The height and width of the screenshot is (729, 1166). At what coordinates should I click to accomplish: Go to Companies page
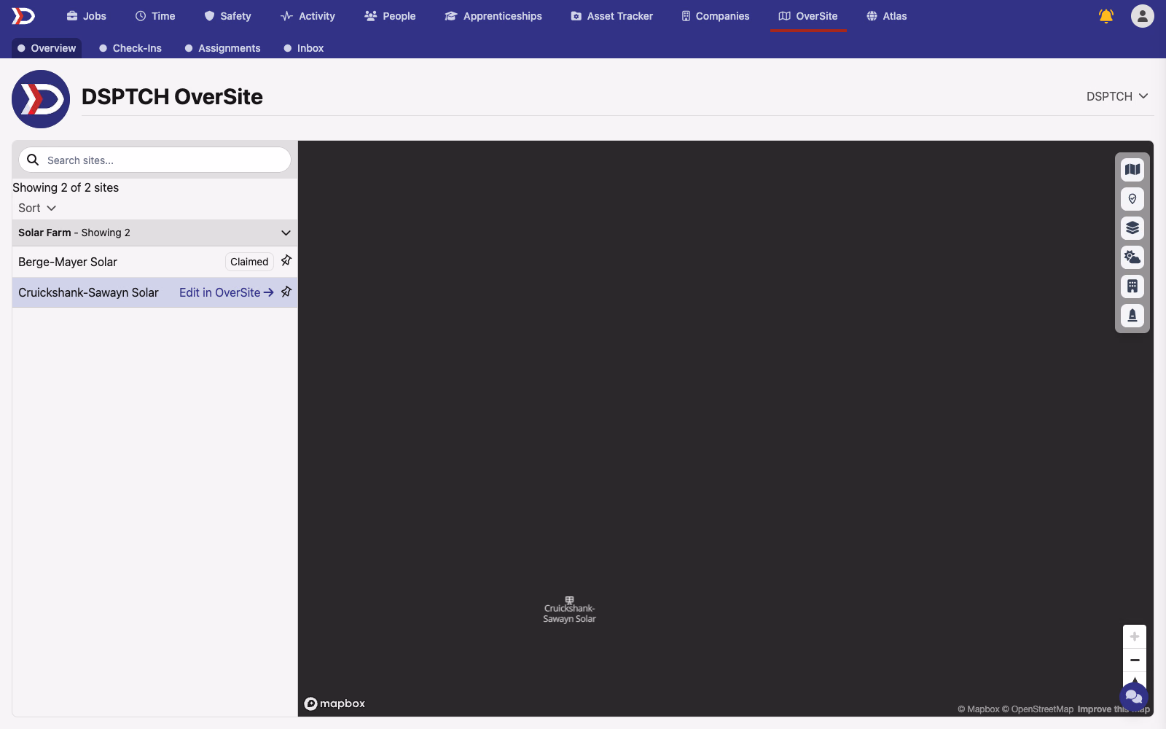click(715, 16)
